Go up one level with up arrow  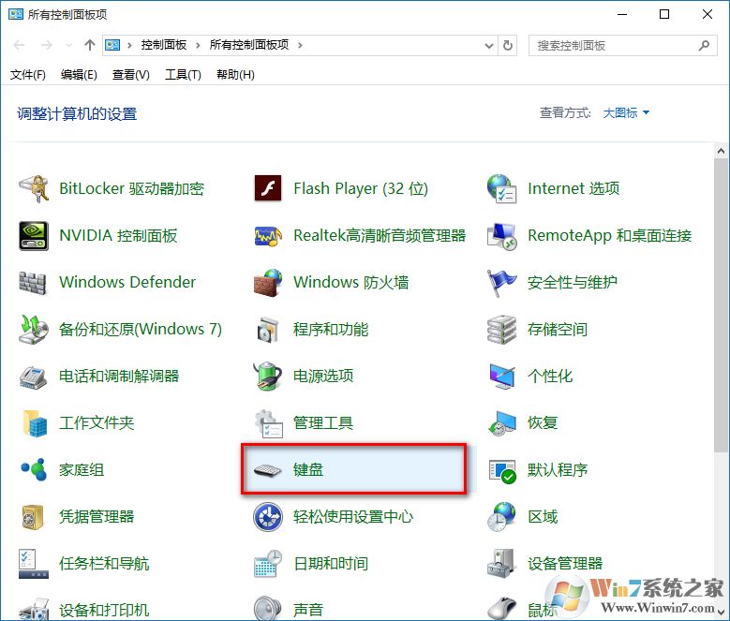89,45
